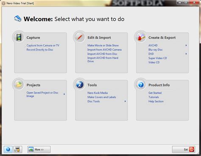Launch Nero Kwik Media

98,93
